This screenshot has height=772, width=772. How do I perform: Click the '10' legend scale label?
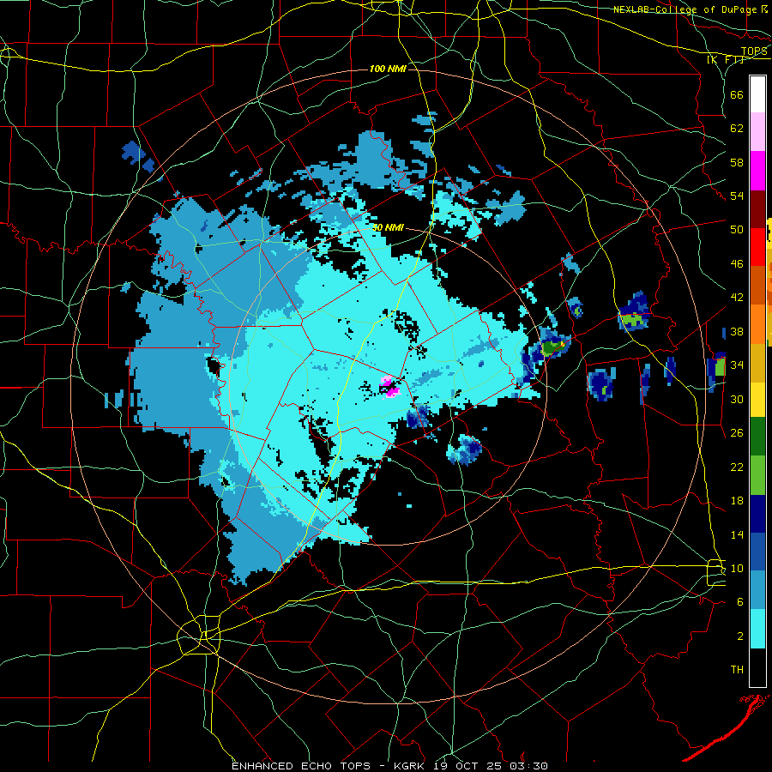click(x=737, y=568)
